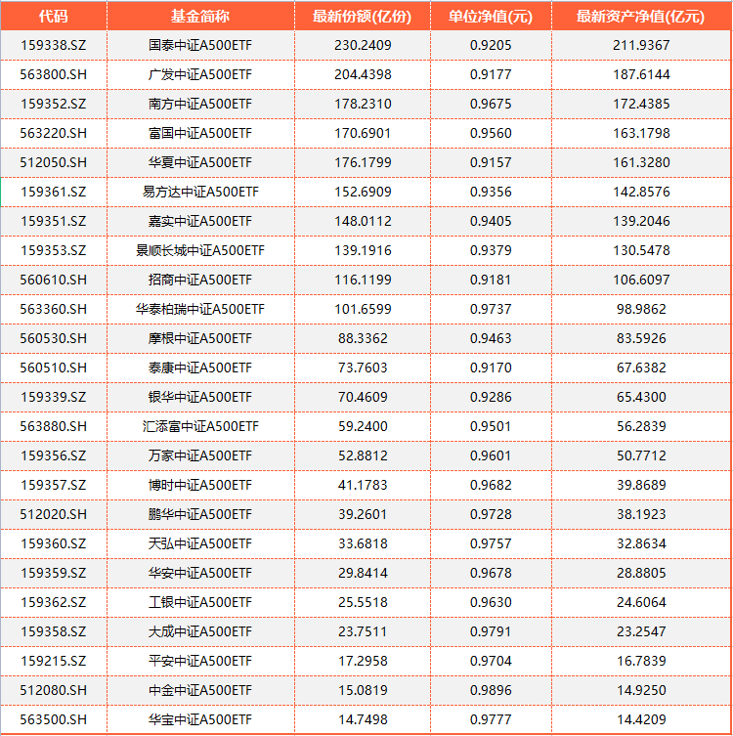
Task: Select the 最新资产净值(亿元) column header
Action: (639, 16)
